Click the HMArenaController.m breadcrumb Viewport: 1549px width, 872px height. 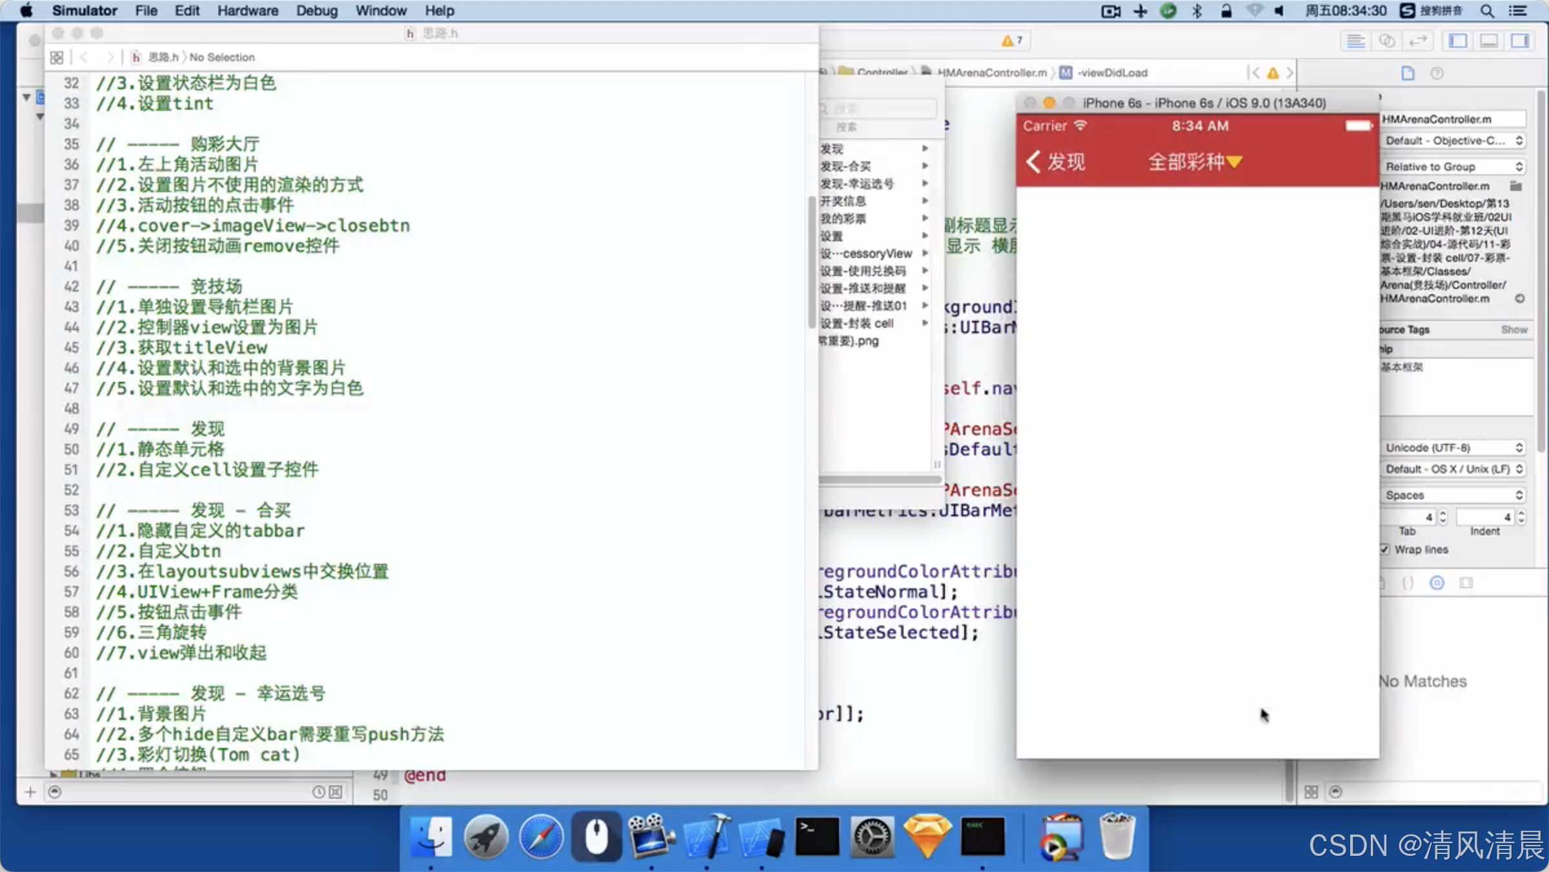[x=985, y=73]
